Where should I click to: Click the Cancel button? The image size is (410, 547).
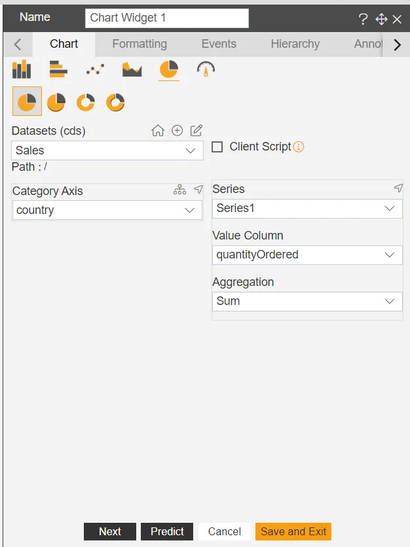225,531
